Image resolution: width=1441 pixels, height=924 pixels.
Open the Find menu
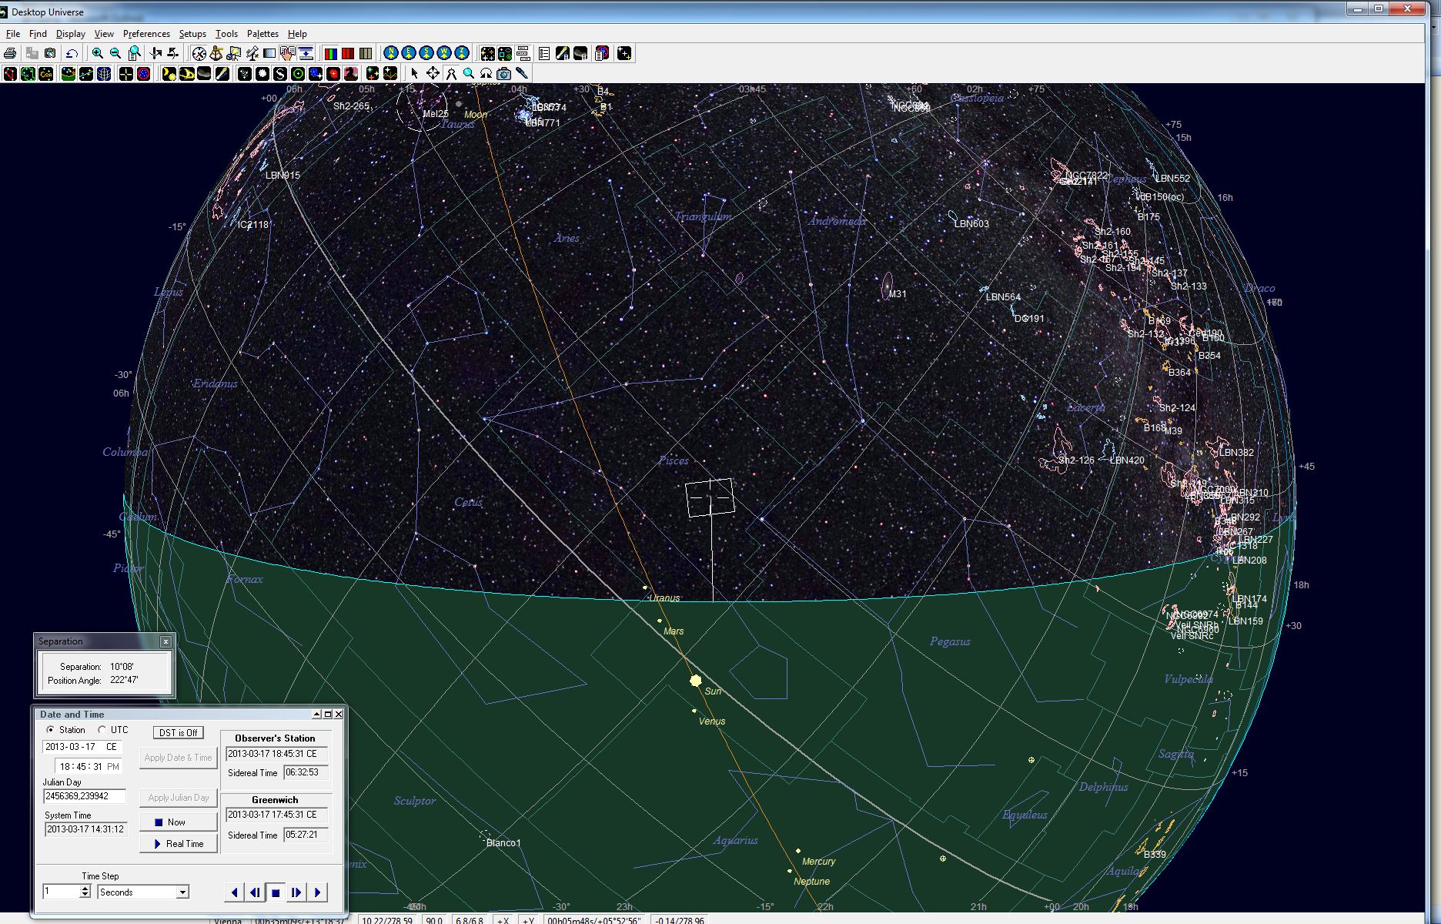click(x=38, y=34)
